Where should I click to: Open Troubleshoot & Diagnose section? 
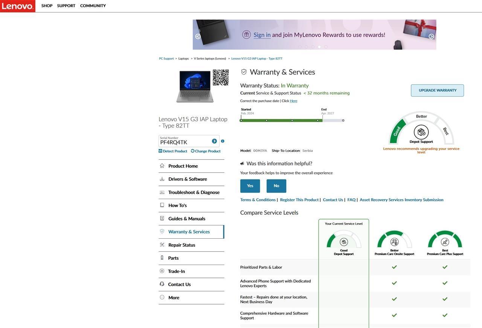(191, 192)
